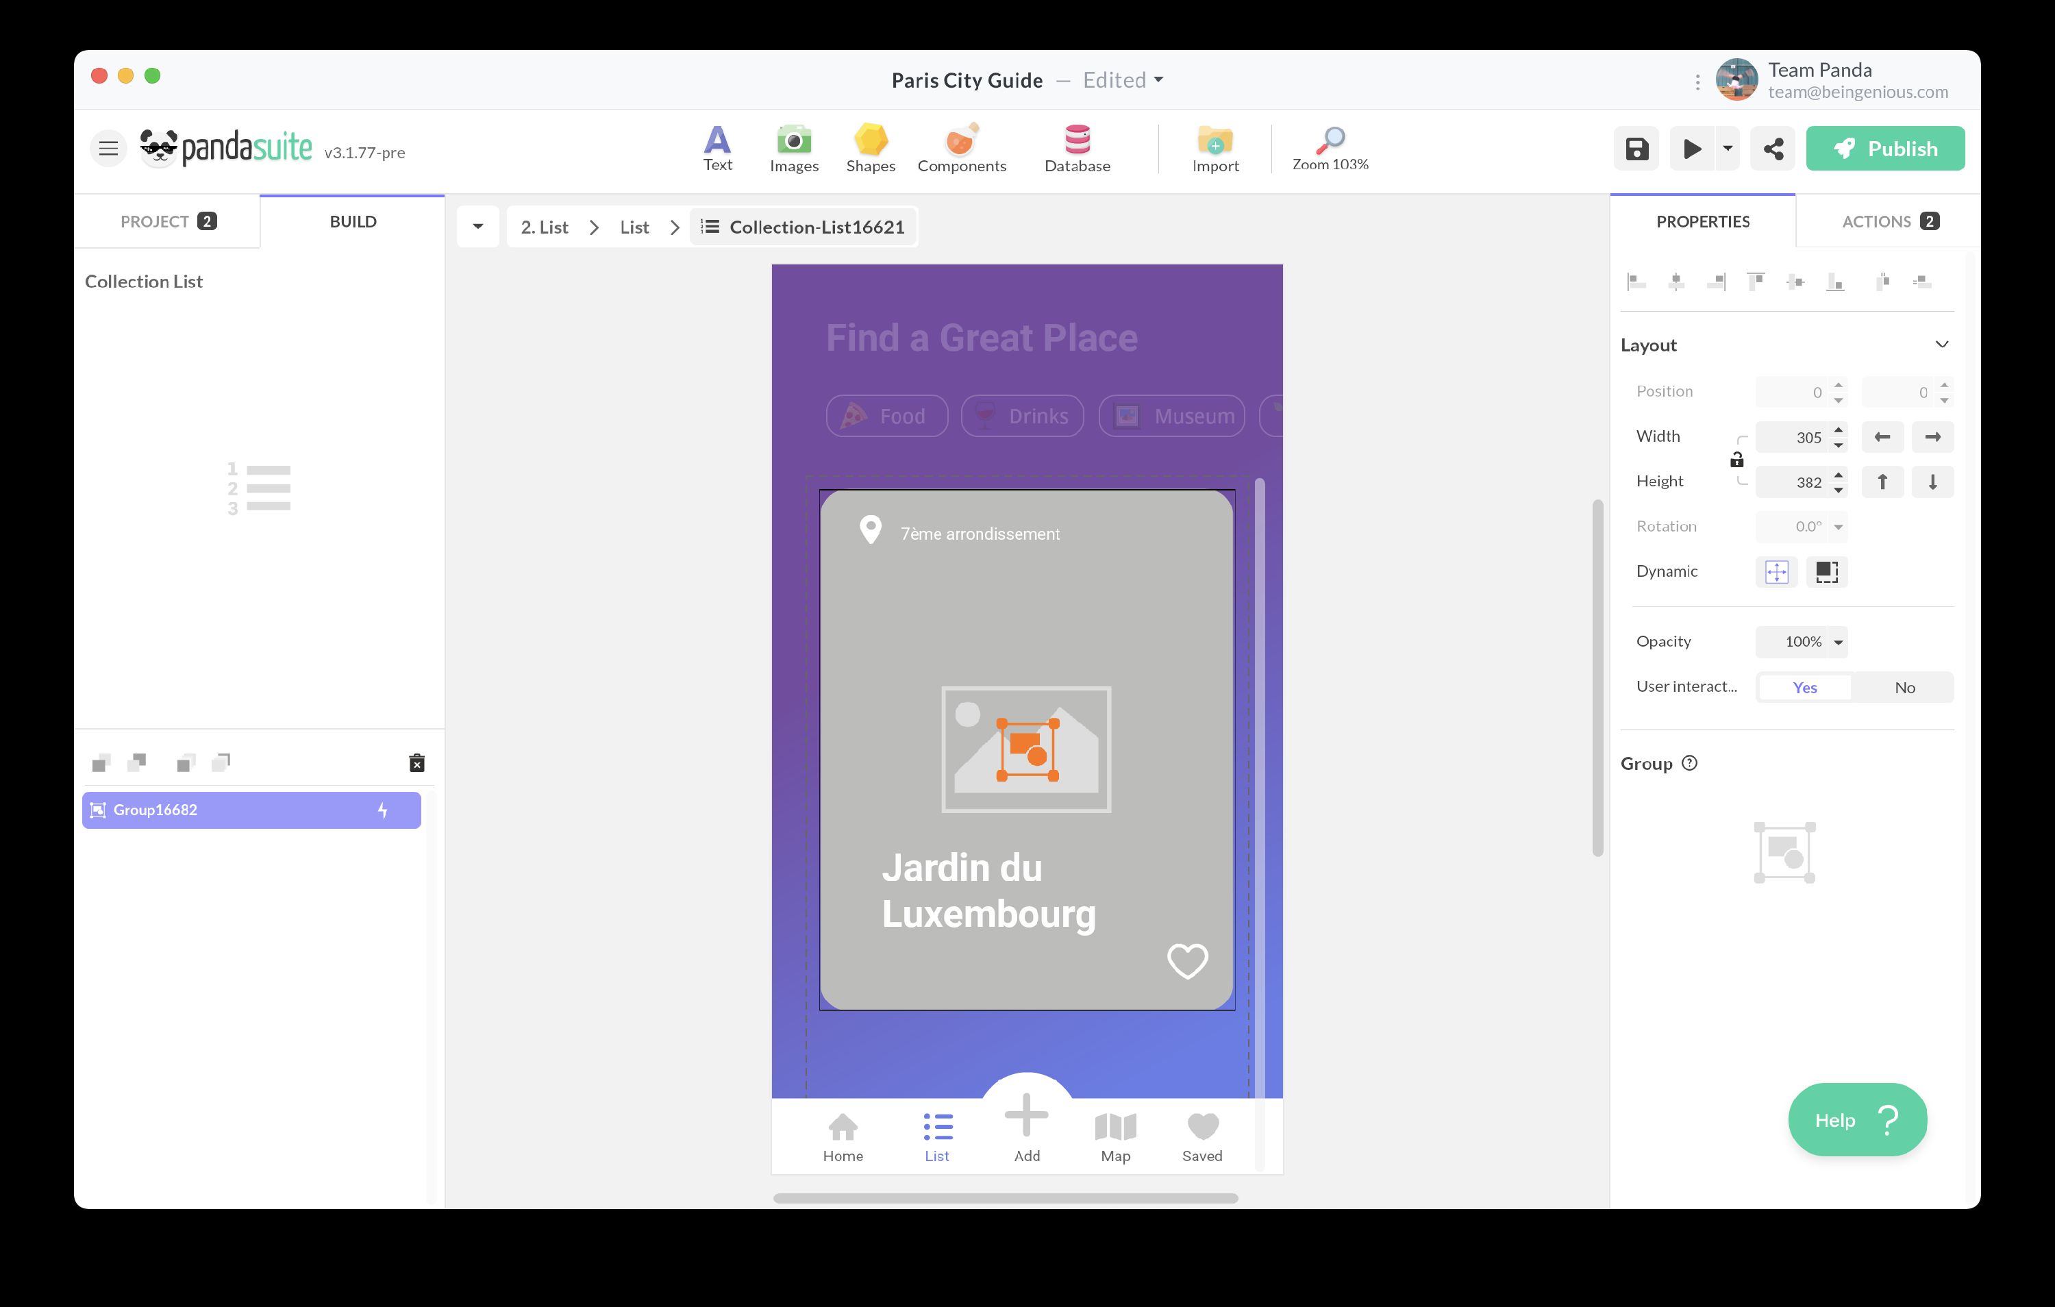The height and width of the screenshot is (1307, 2055).
Task: Open the Database tool
Action: [1077, 147]
